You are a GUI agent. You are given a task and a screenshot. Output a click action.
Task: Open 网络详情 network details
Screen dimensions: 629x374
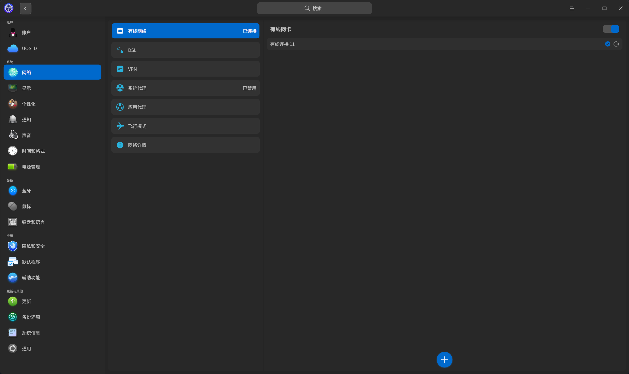186,145
